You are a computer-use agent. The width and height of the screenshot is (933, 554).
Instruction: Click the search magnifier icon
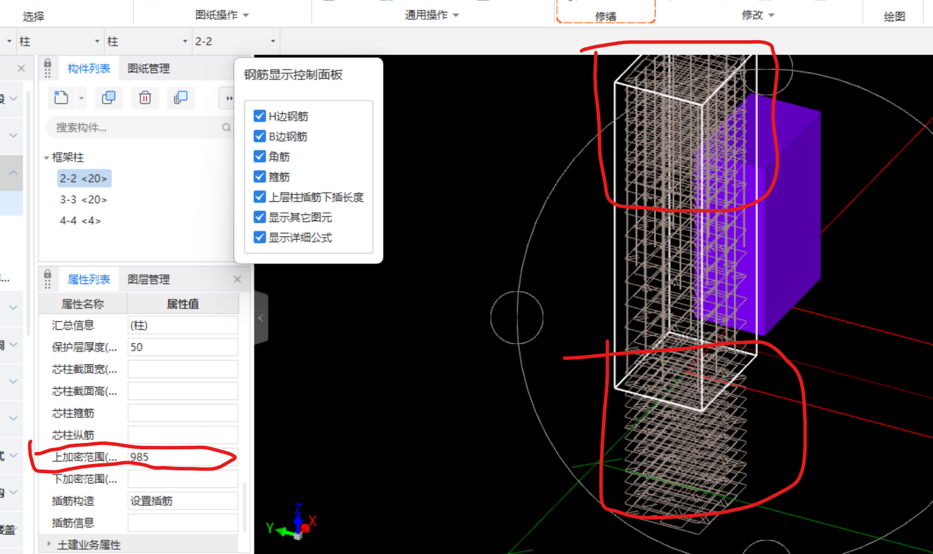click(x=226, y=128)
